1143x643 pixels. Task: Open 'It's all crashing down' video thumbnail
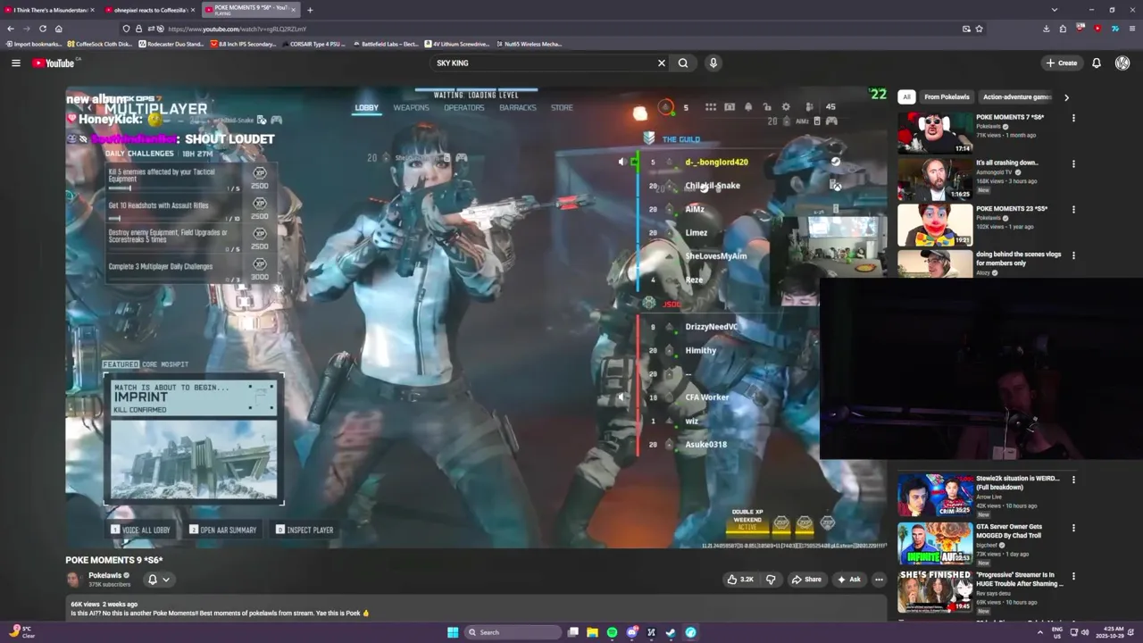pos(935,178)
